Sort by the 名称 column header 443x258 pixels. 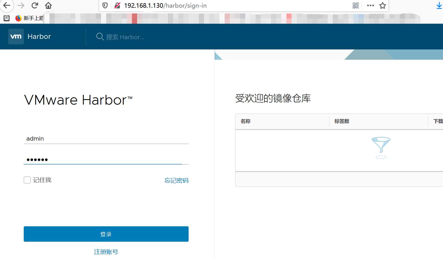coord(245,121)
